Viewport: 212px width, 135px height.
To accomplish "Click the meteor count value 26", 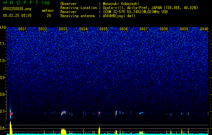I will (49, 16).
